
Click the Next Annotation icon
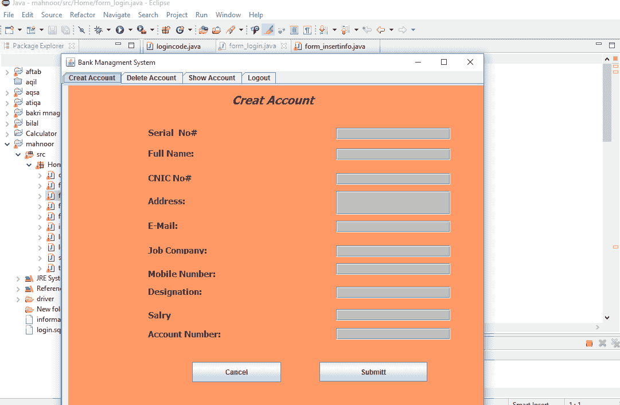point(323,30)
